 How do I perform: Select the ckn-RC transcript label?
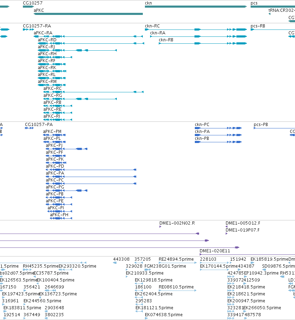[152, 26]
